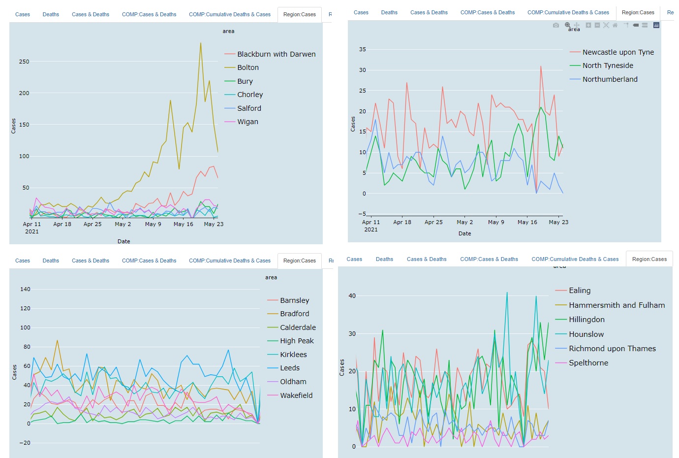679x458 pixels.
Task: Click the Zoom in plus icon
Action: coord(588,25)
